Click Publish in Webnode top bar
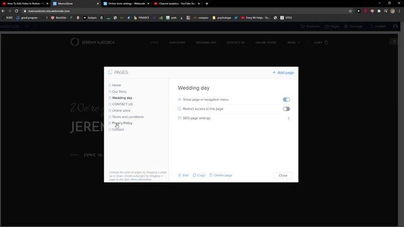Viewport: 404px width, 227px height. 378,26
